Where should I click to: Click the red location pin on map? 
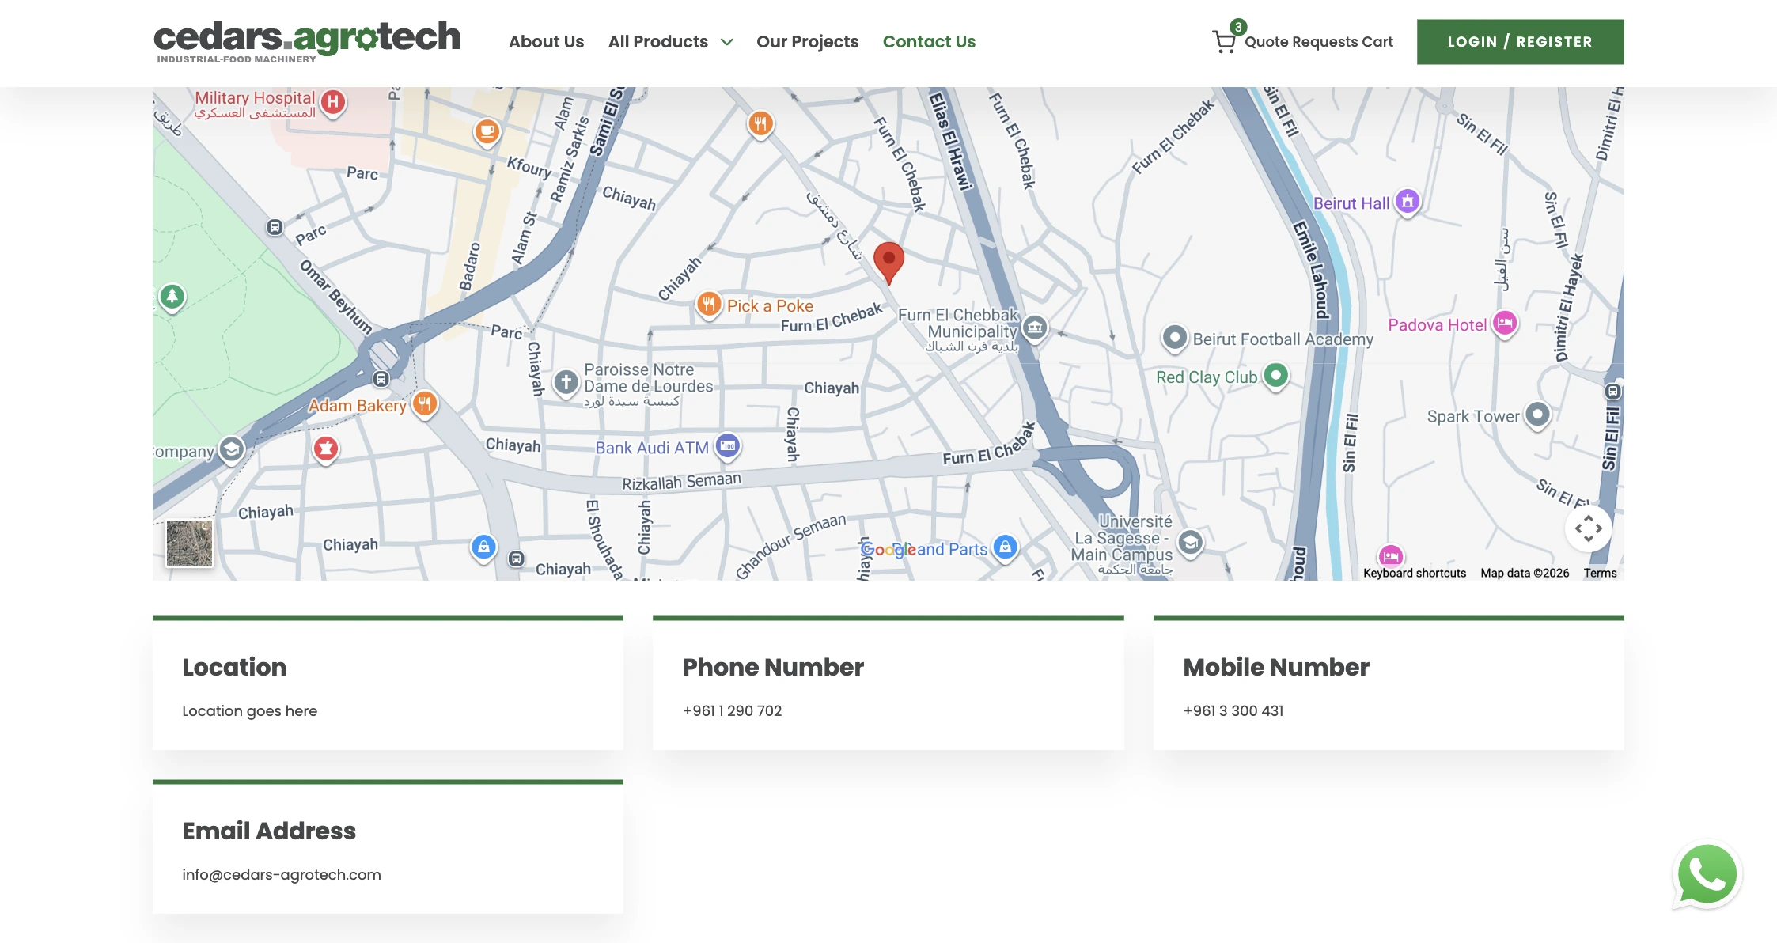(888, 263)
